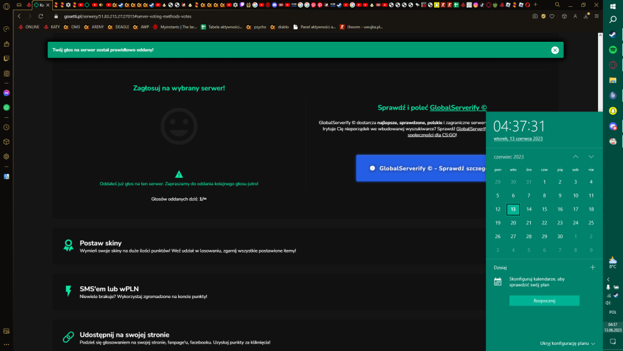The height and width of the screenshot is (351, 623).
Task: Reload the current page
Action: [x=40, y=16]
